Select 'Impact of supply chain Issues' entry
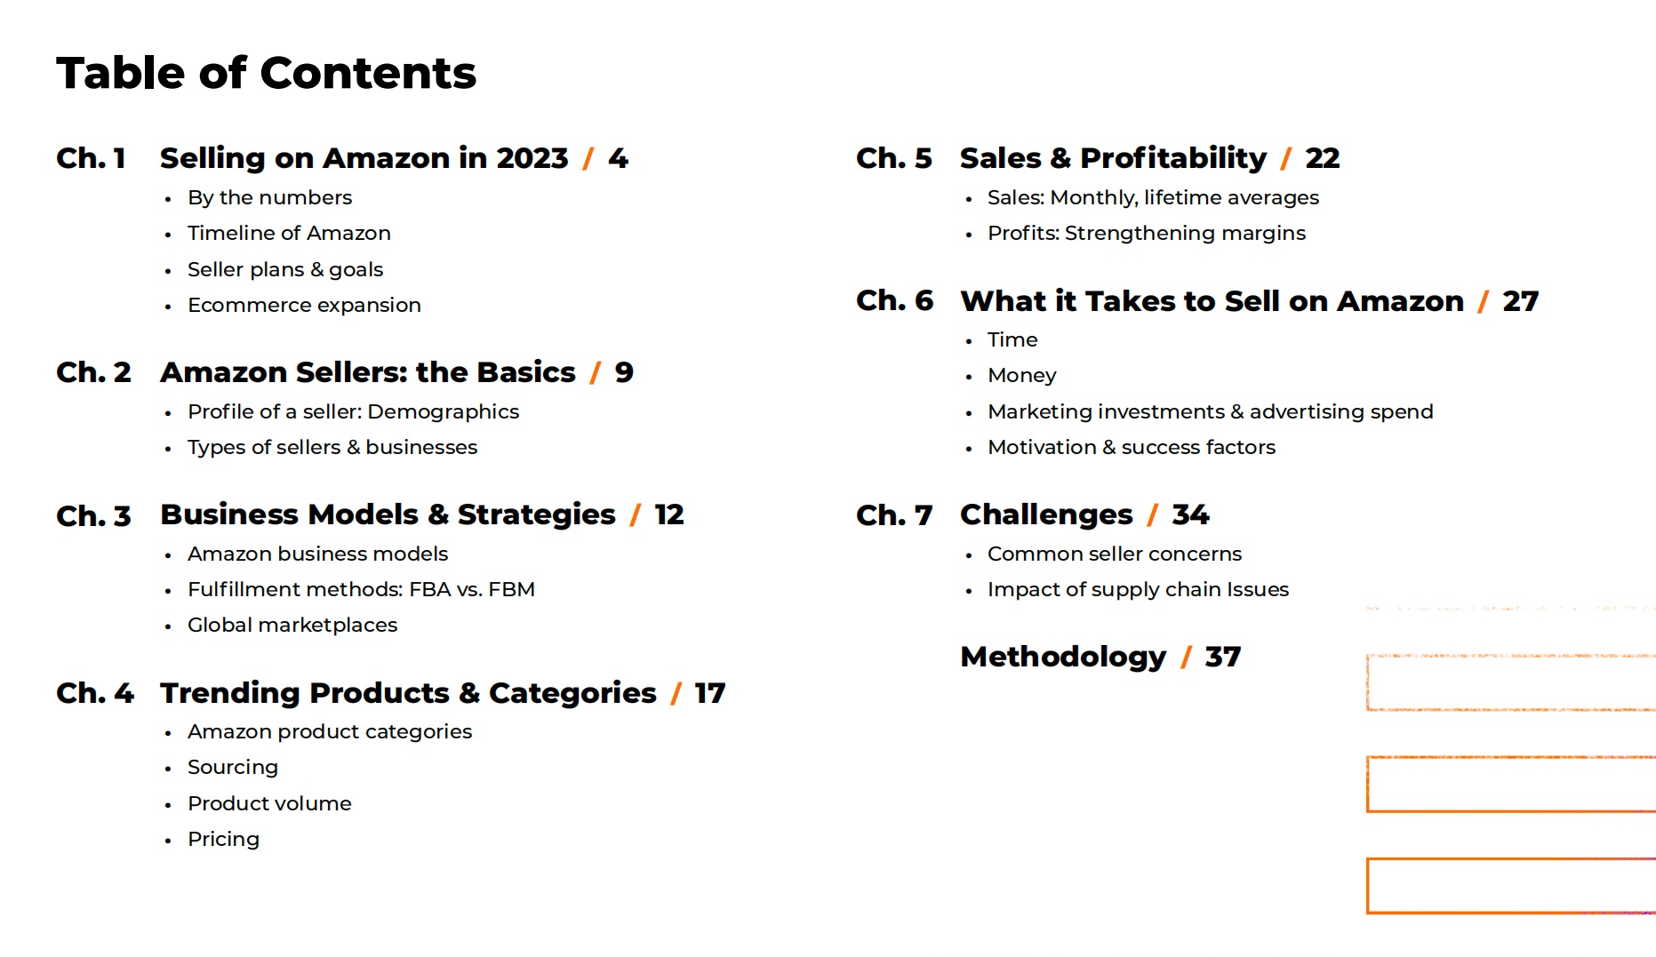The image size is (1656, 957). [1138, 589]
